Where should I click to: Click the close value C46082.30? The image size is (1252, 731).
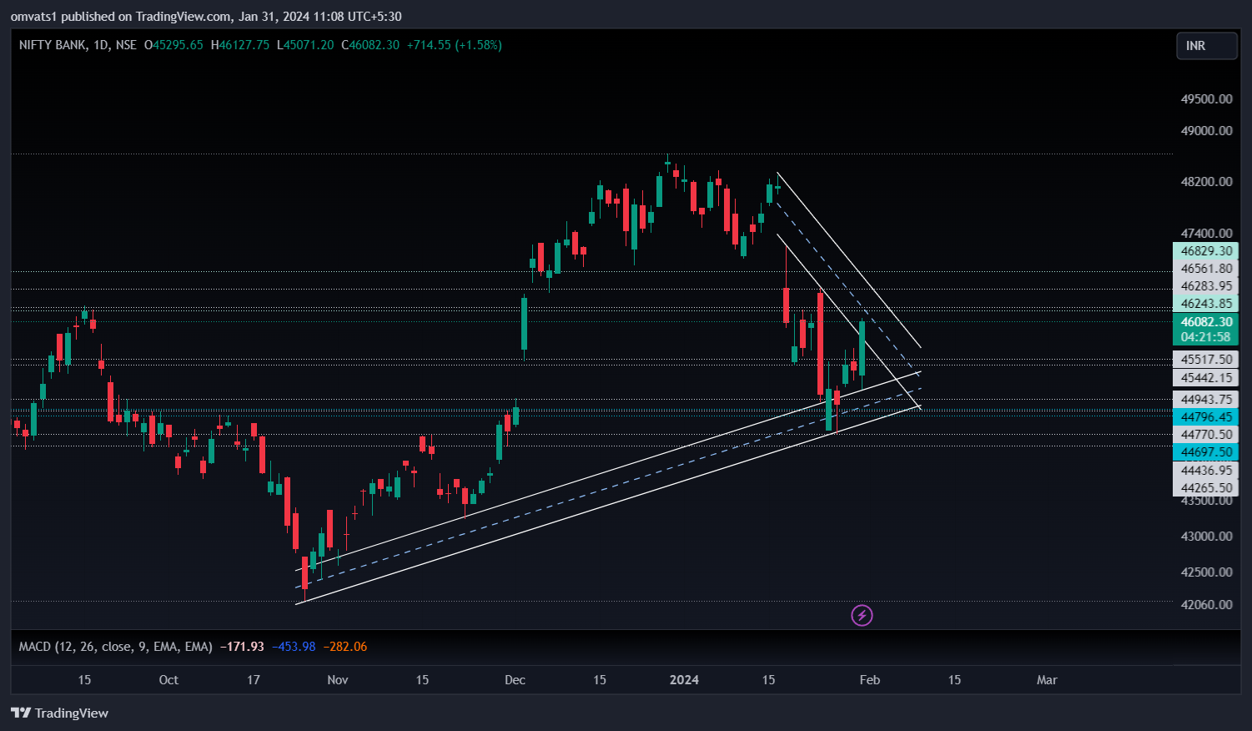coord(370,45)
